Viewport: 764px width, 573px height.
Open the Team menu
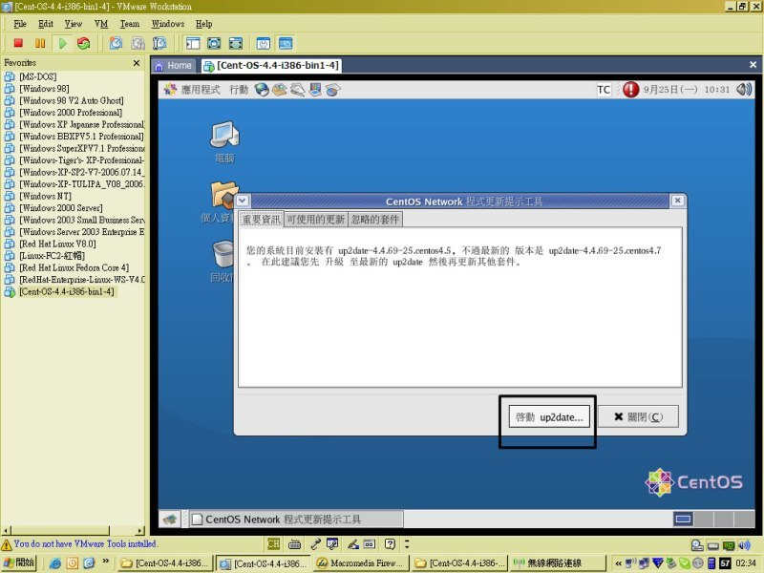tap(129, 23)
